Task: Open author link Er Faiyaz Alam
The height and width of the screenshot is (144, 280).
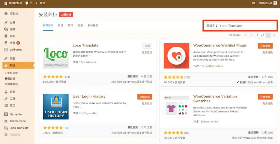Action: point(89,113)
